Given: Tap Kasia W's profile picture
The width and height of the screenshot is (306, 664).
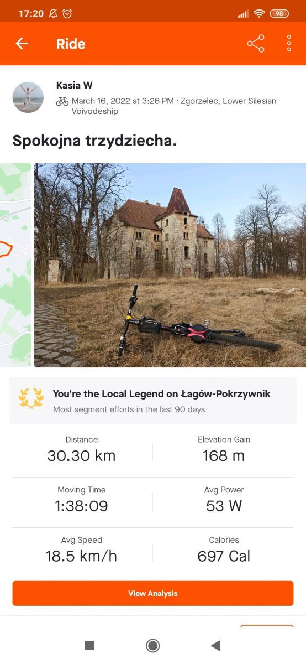Looking at the screenshot, I should point(28,97).
